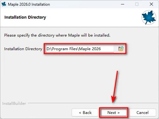Click the Maple leaf title bar icon
The height and width of the screenshot is (119, 159).
[4, 4]
